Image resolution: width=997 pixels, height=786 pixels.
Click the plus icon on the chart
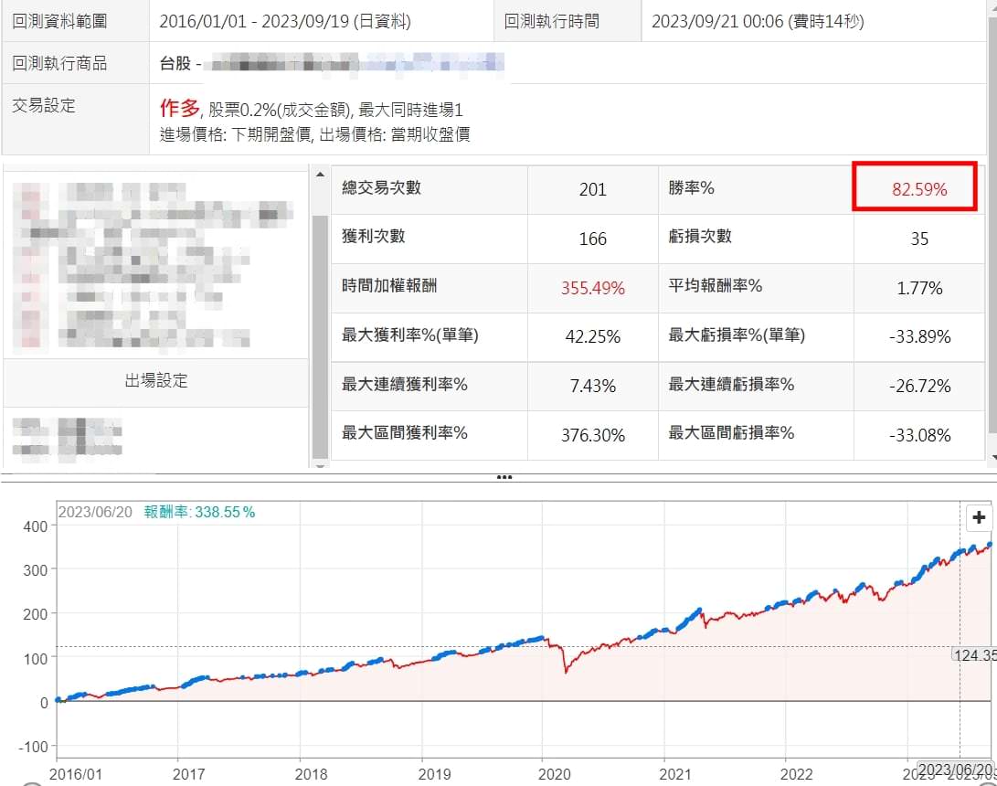(x=979, y=517)
